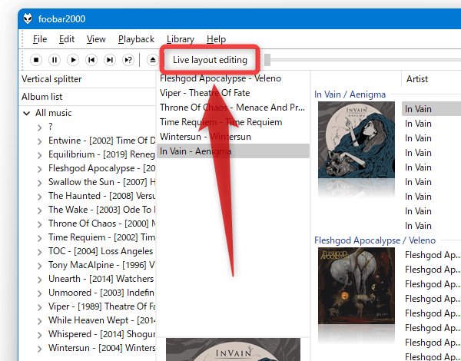Expand the '?' tree node
The image size is (461, 361).
[39, 128]
